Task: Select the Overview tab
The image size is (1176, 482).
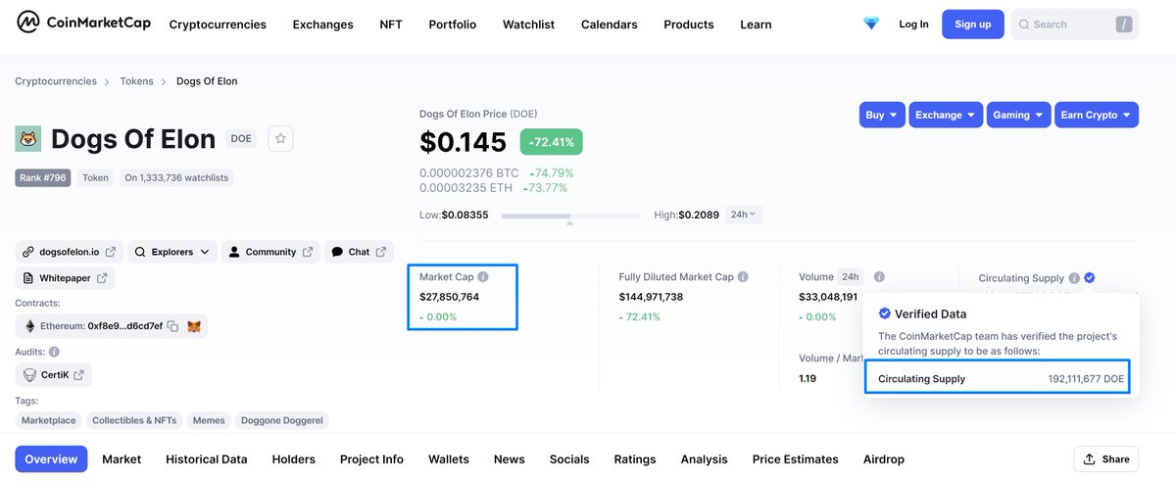Action: (51, 458)
